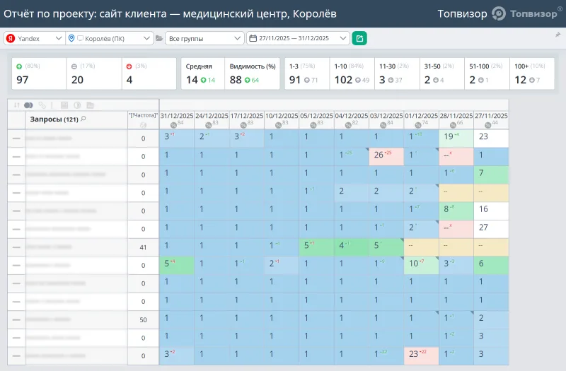
Task: Open the Королёв (ПК) region dropdown
Action: point(110,38)
